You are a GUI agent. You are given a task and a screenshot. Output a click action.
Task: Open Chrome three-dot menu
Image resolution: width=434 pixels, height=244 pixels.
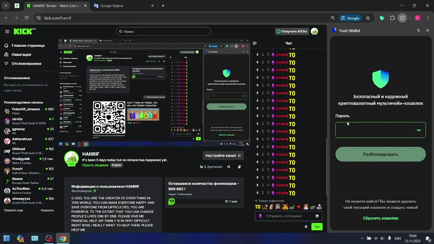428,18
